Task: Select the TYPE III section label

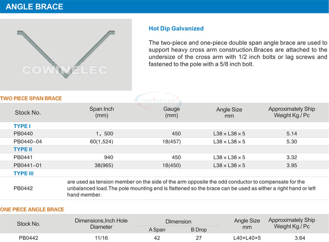Action: 23,173
